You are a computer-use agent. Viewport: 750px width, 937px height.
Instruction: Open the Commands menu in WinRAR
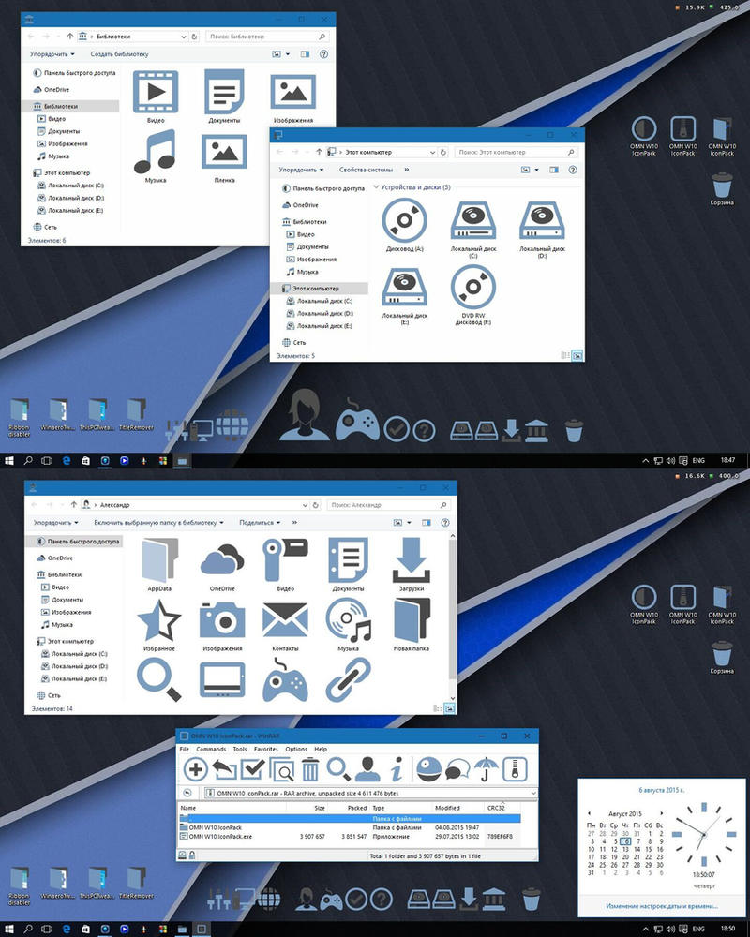coord(211,750)
